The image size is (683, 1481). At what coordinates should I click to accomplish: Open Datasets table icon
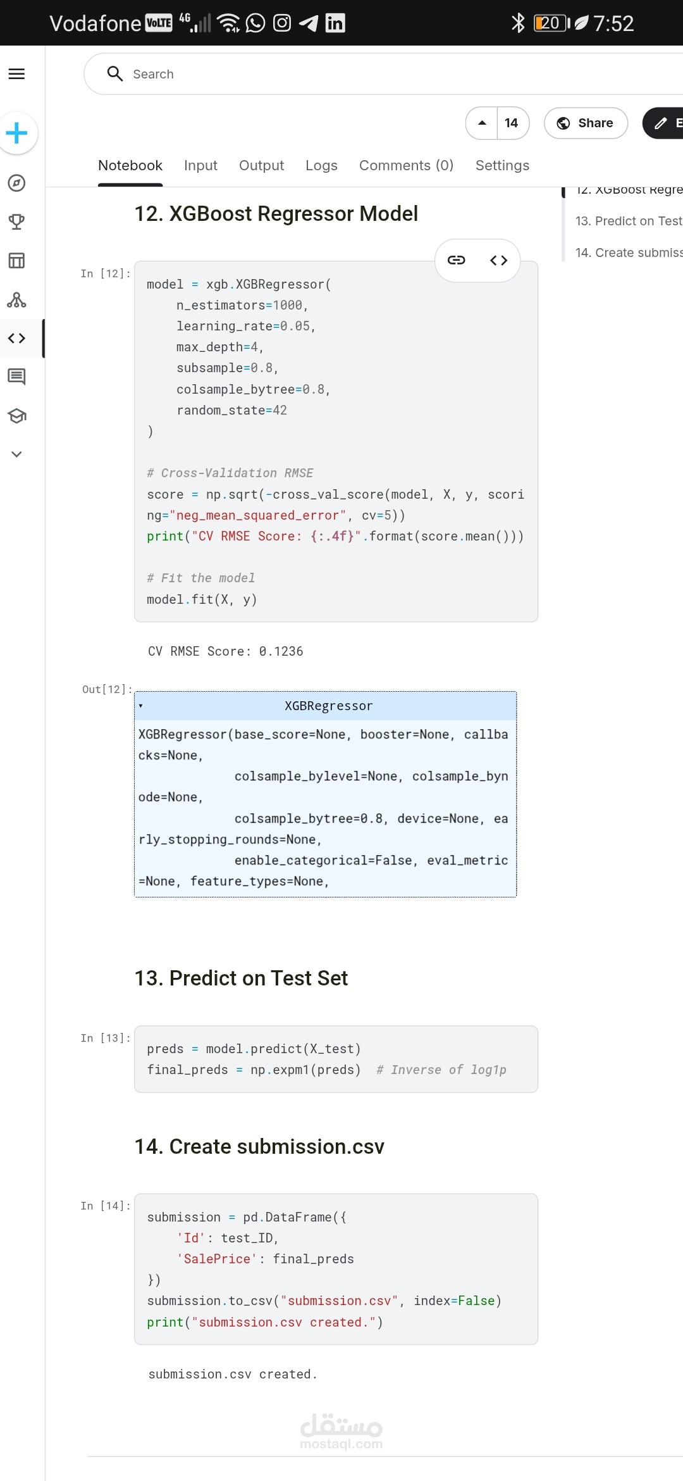pos(16,260)
